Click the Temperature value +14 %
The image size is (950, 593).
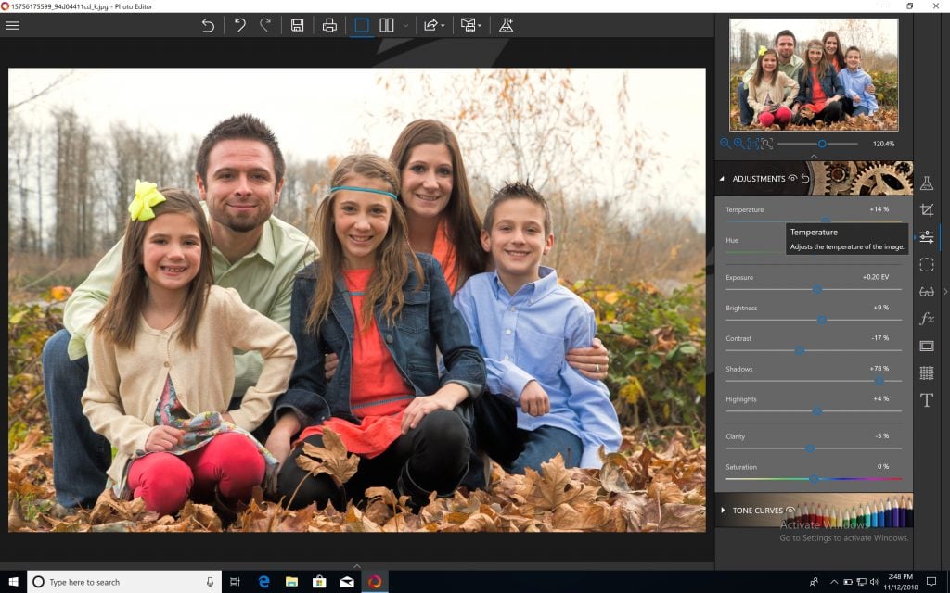tap(879, 209)
